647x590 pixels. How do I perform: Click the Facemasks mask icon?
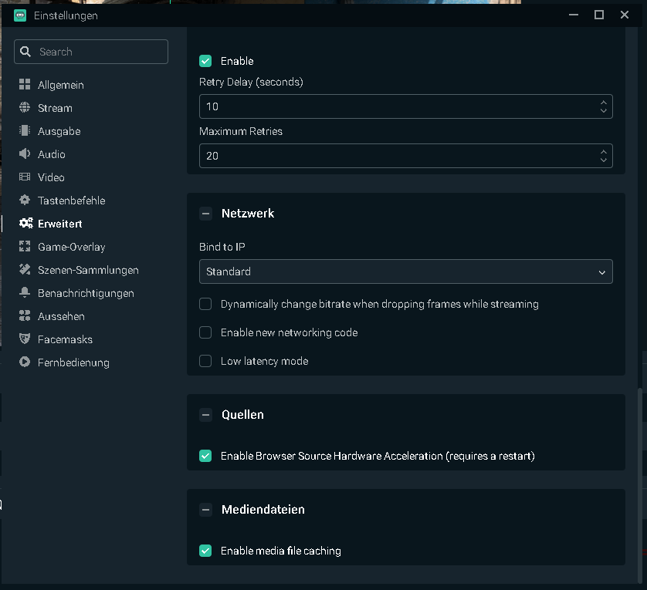point(25,339)
